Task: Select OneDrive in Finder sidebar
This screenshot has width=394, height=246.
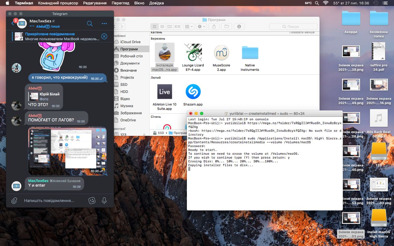Action: 128,120
